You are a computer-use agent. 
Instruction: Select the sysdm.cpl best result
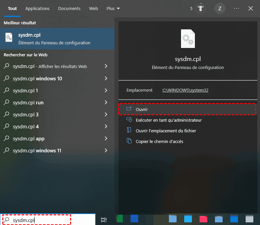[57, 39]
